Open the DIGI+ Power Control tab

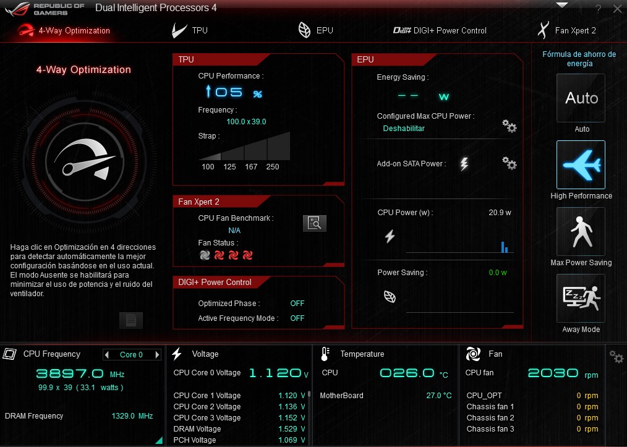440,30
